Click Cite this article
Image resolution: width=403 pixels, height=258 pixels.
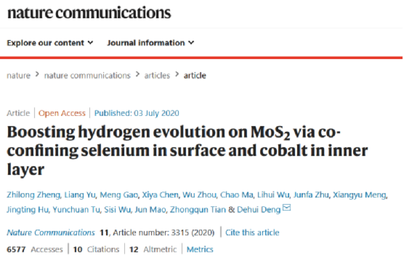252,233
